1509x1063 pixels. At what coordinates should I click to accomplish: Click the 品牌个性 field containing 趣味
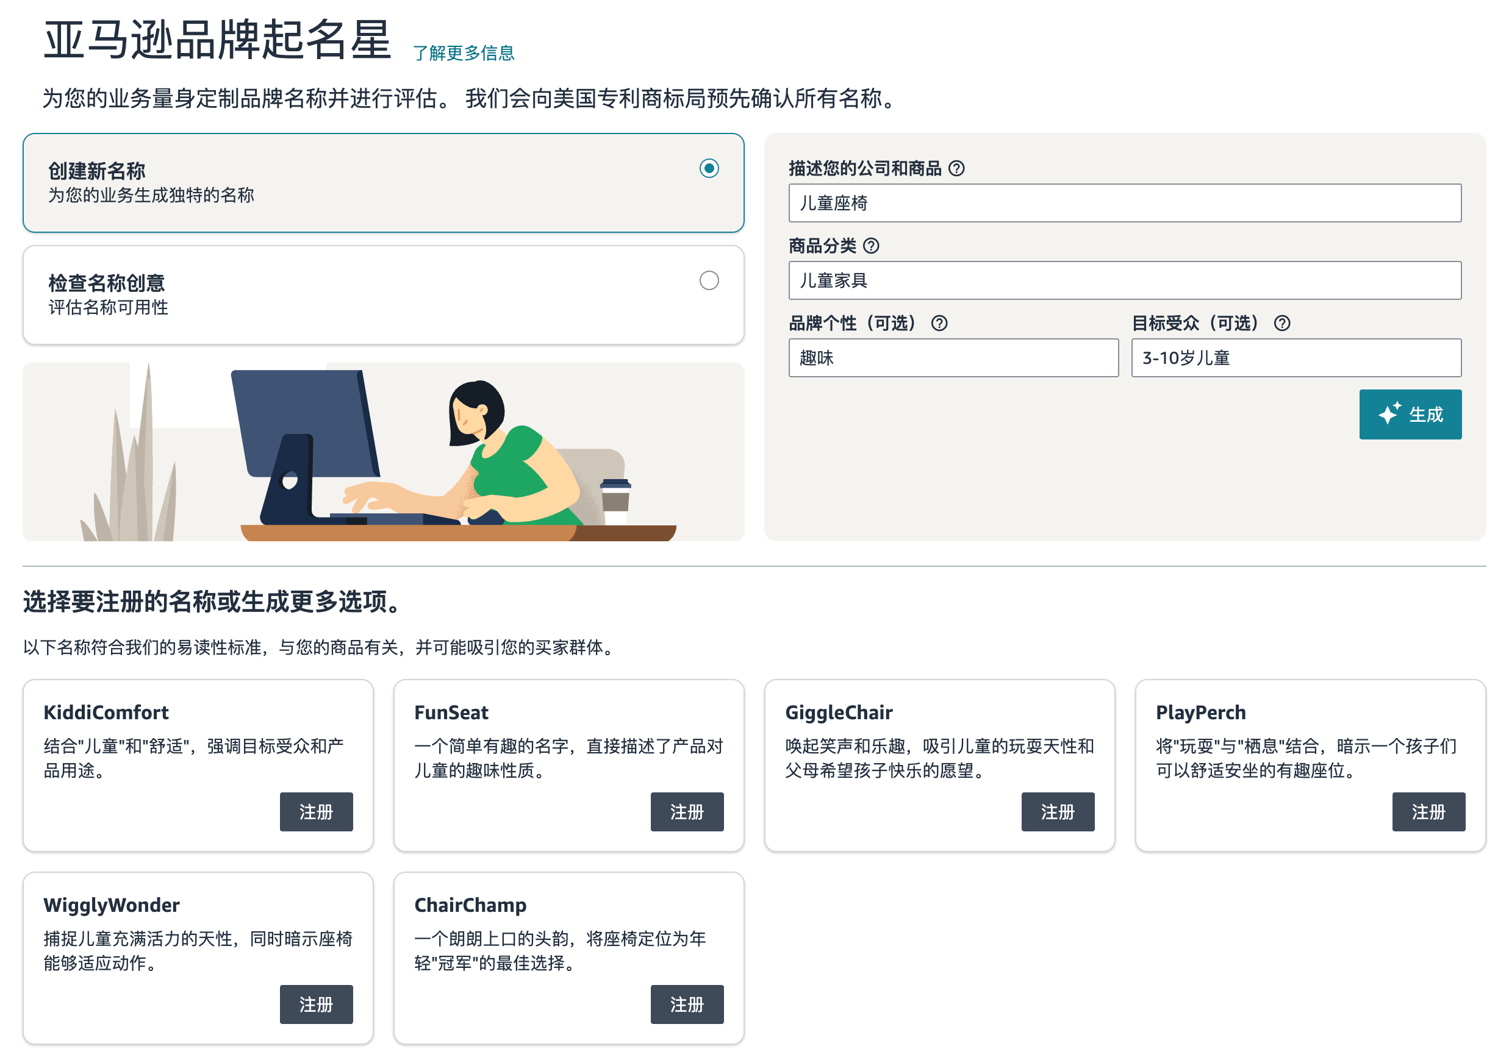(953, 358)
